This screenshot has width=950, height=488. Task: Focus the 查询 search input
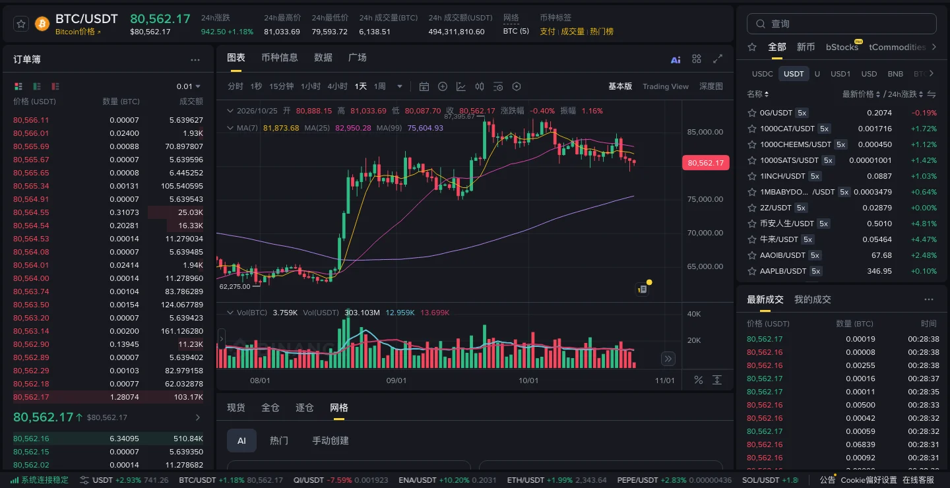[x=842, y=24]
